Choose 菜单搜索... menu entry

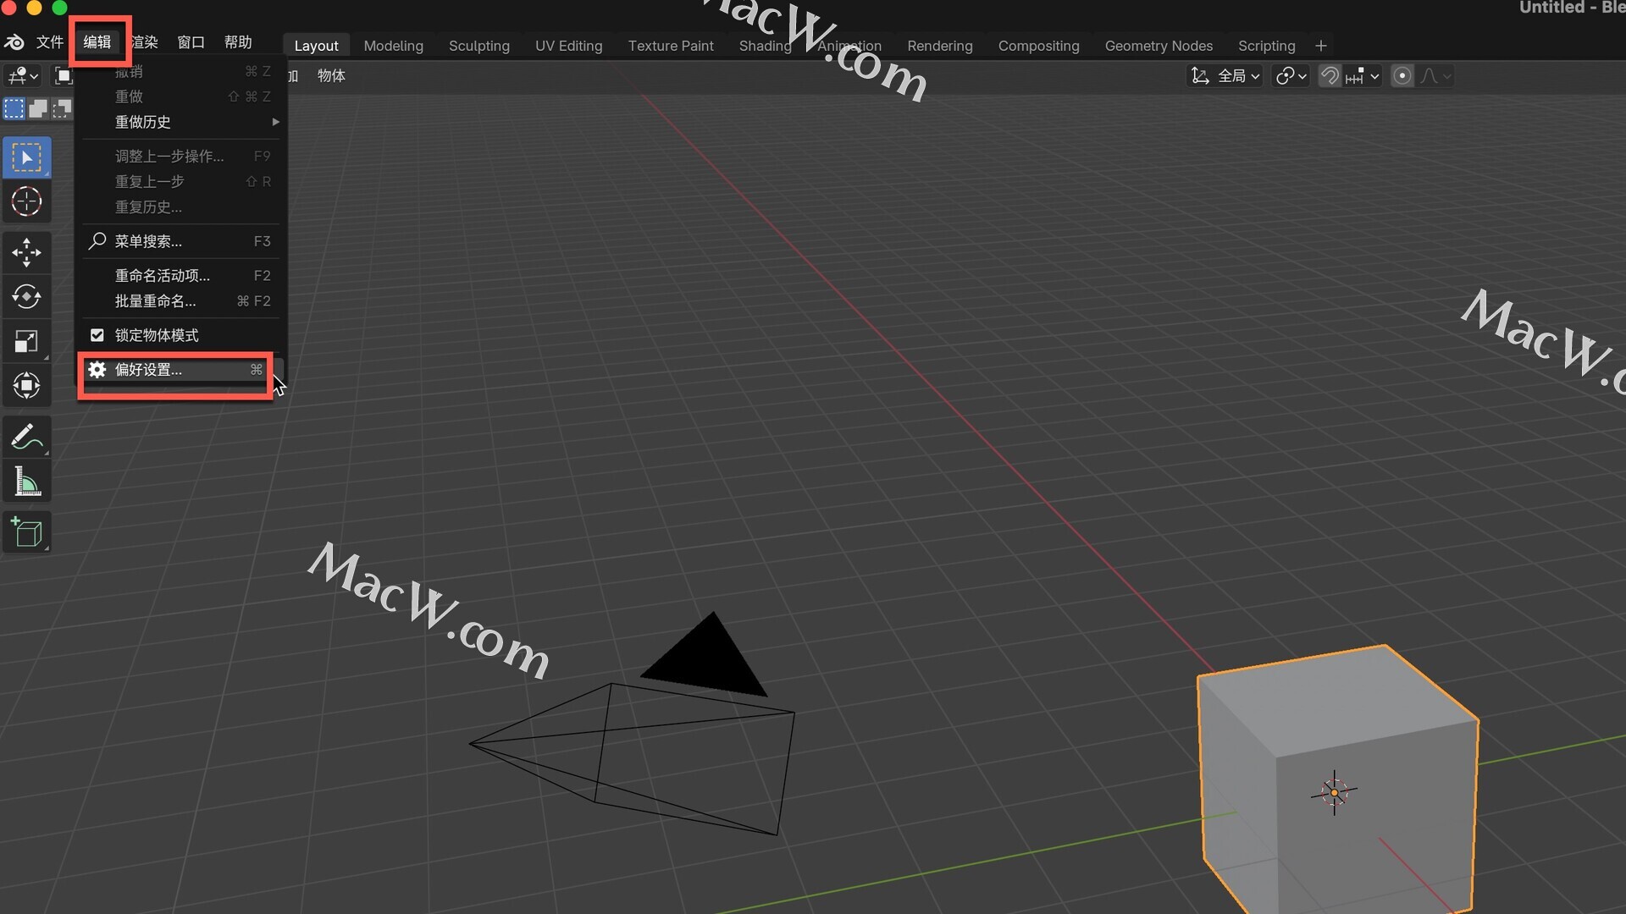click(181, 241)
